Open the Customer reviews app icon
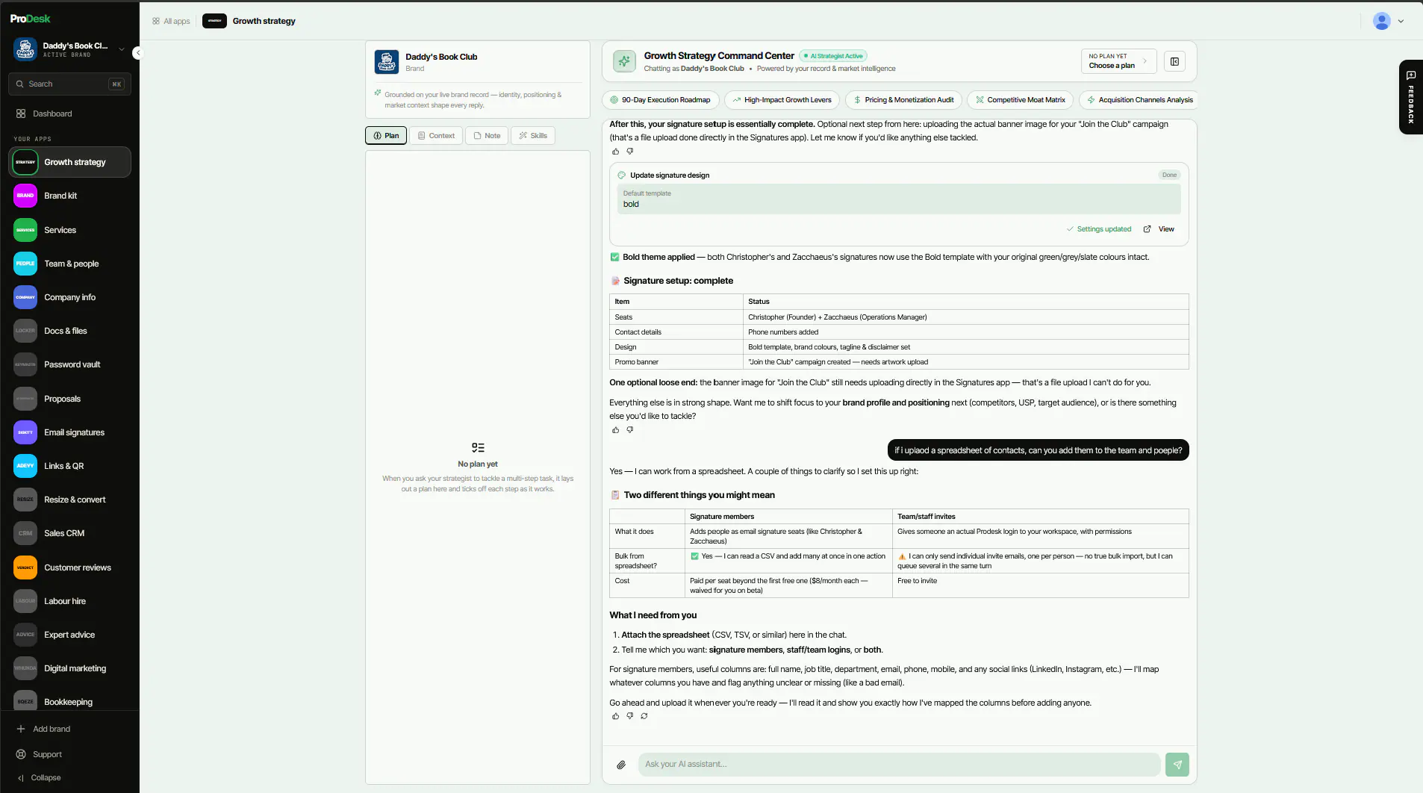Screen dimensions: 1423x793 25,567
